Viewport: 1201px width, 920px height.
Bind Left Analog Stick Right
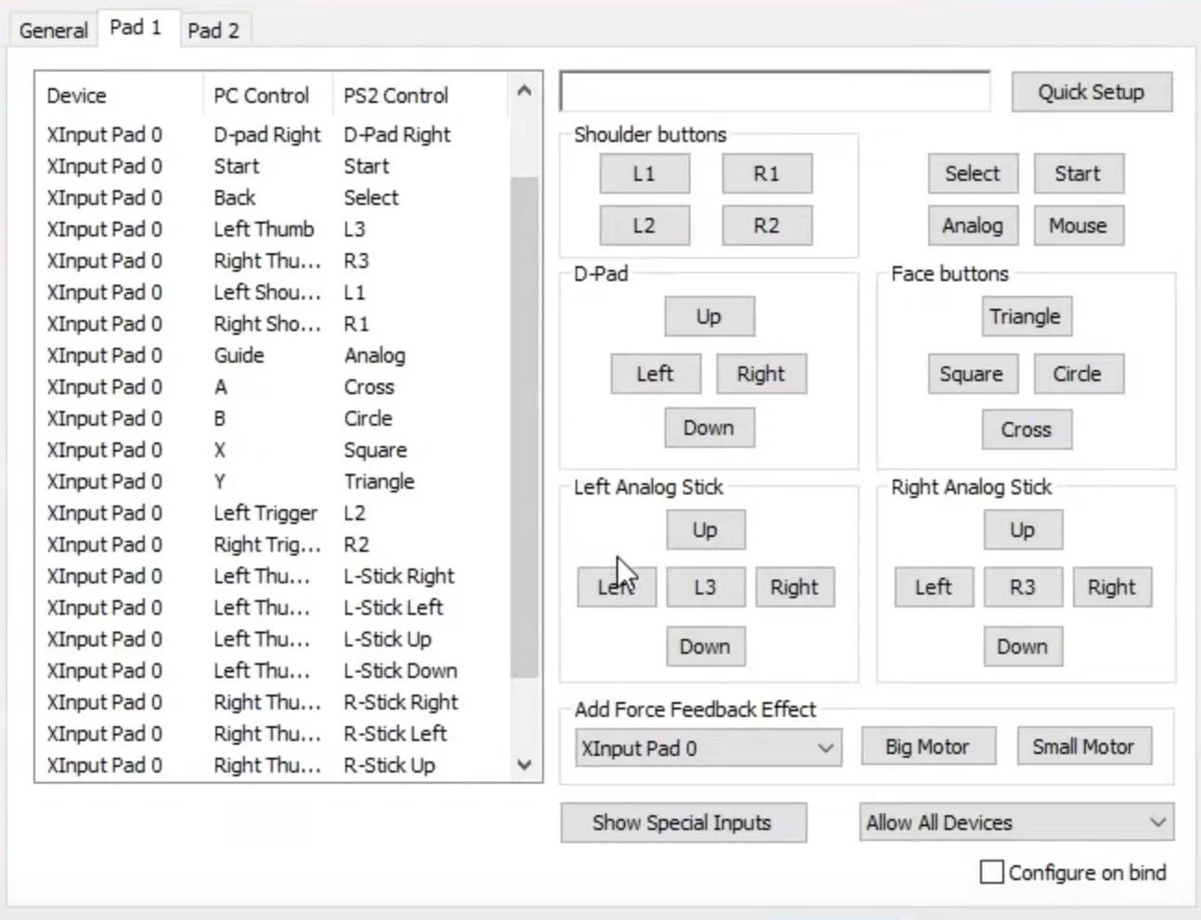coord(794,587)
